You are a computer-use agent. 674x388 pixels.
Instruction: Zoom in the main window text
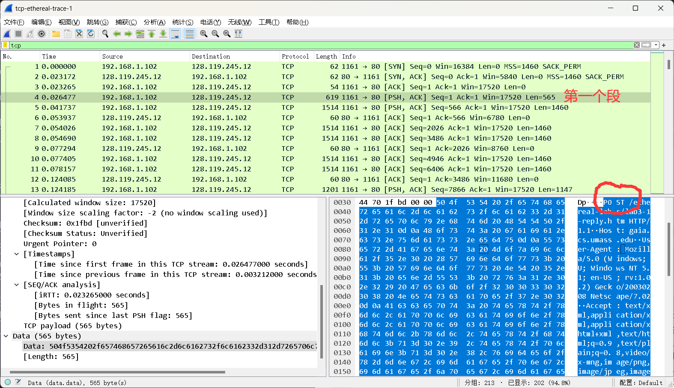pos(204,34)
